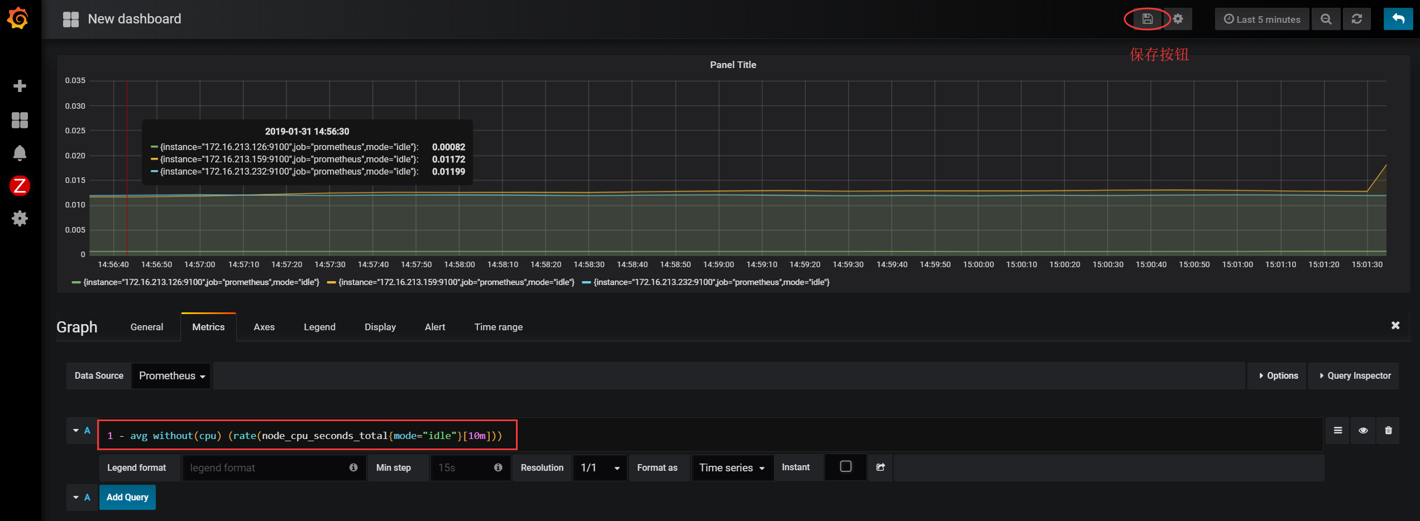Viewport: 1420px width, 521px height.
Task: Click the Add Query button
Action: pos(127,497)
